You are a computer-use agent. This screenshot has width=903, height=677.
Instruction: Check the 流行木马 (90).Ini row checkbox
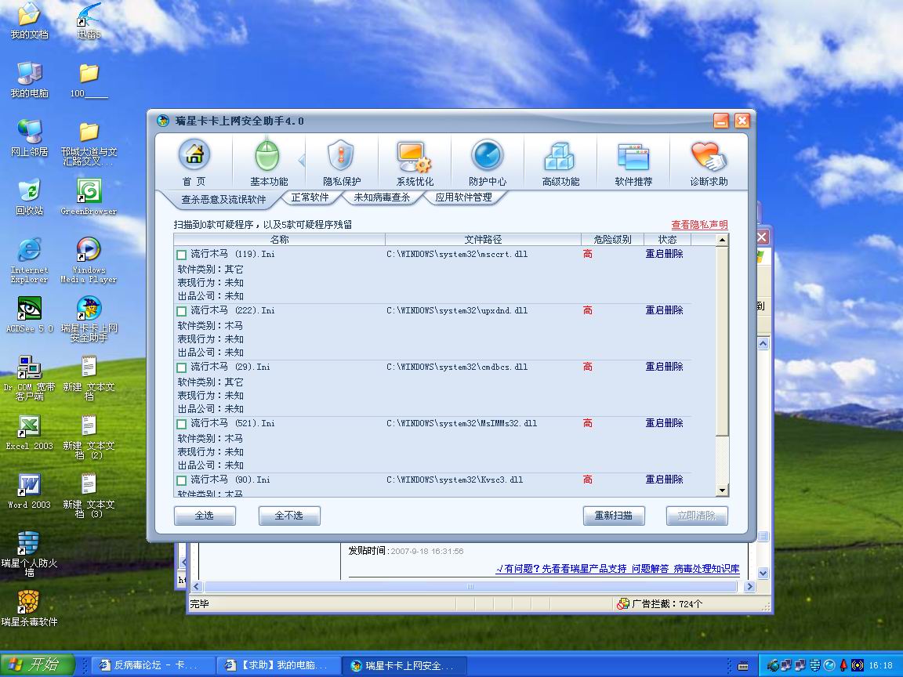click(x=181, y=480)
